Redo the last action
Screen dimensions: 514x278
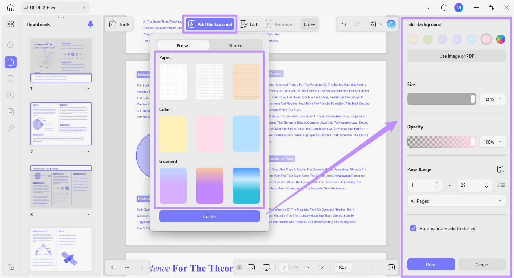pyautogui.click(x=357, y=24)
